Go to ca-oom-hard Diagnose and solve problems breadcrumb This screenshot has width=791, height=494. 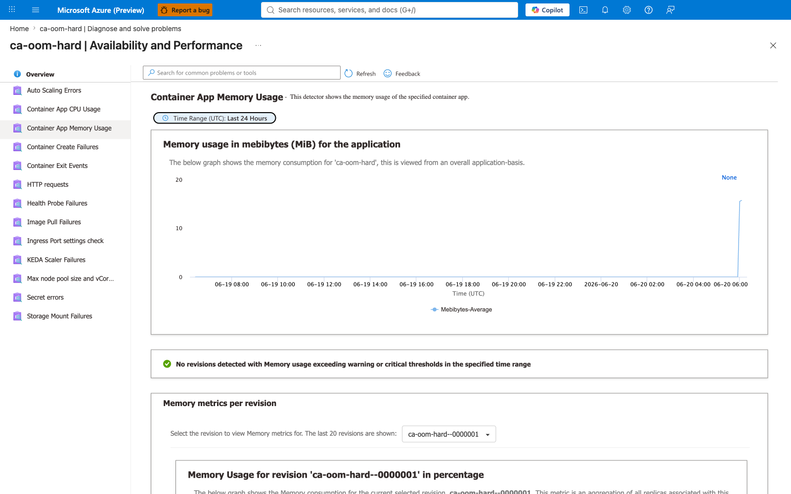pyautogui.click(x=110, y=29)
